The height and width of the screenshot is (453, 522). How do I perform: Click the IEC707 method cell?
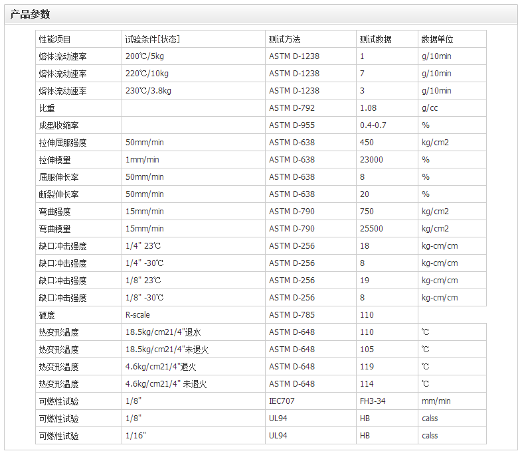(311, 402)
